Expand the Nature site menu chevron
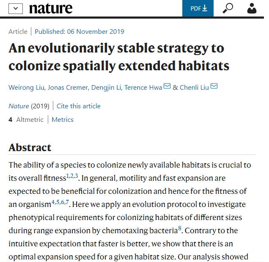The width and height of the screenshot is (269, 262). point(16,8)
